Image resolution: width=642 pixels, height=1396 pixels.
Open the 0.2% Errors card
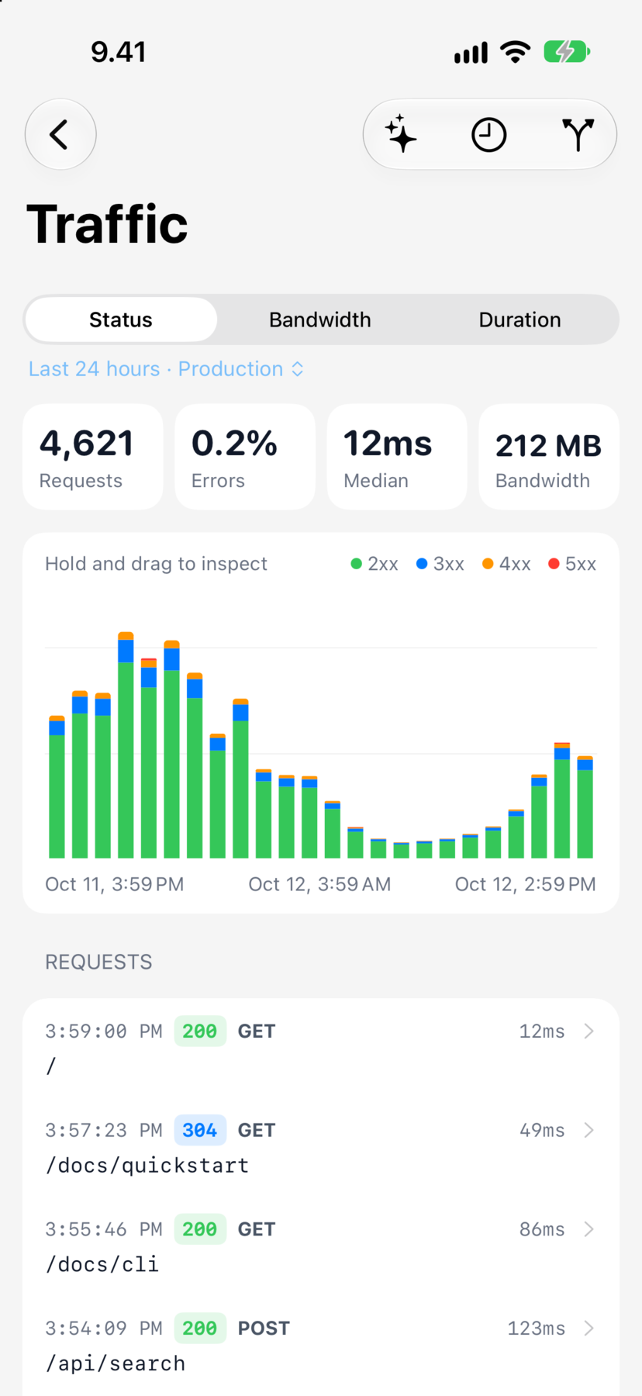[245, 457]
